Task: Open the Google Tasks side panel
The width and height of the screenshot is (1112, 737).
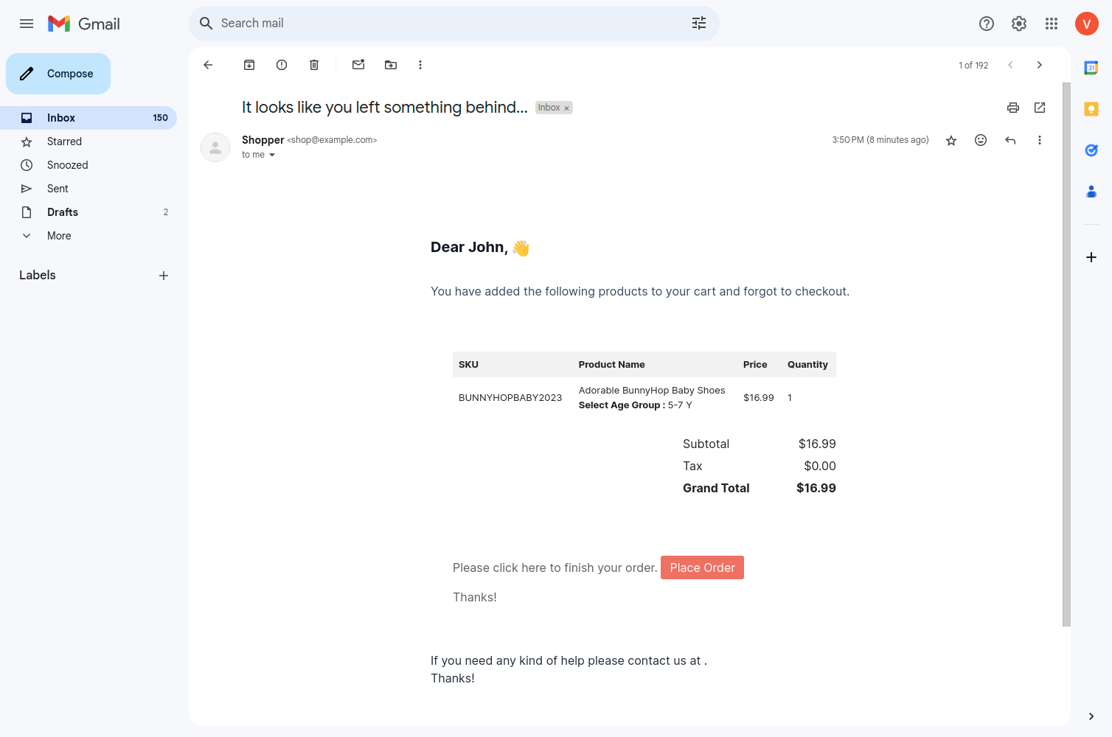Action: (x=1091, y=150)
